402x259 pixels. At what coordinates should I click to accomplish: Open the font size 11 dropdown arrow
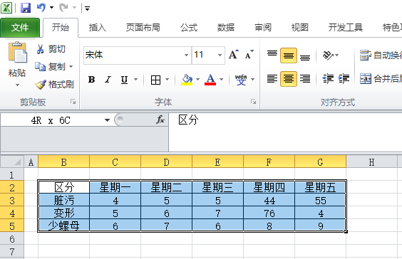[220, 55]
